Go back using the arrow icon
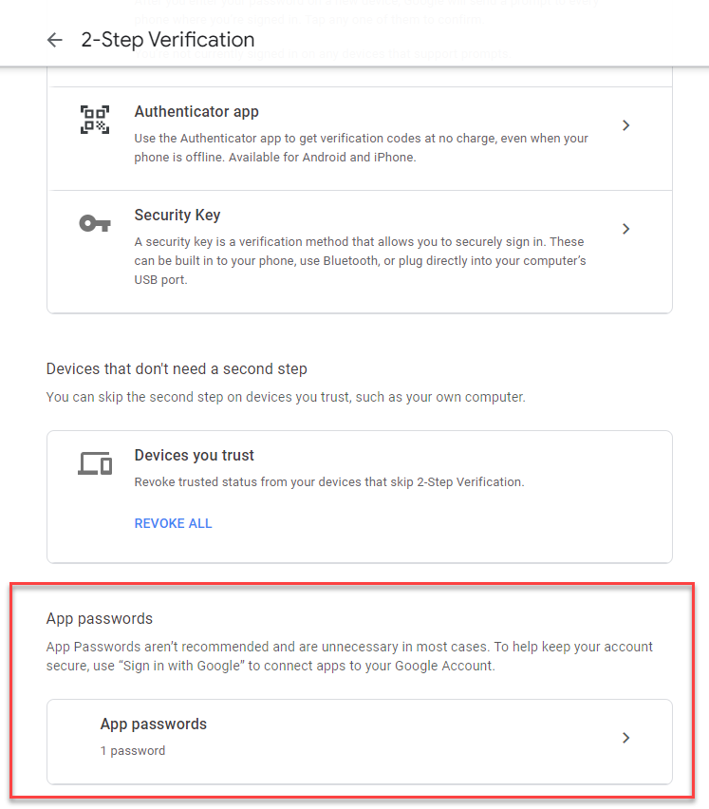This screenshot has height=809, width=709. (x=55, y=40)
